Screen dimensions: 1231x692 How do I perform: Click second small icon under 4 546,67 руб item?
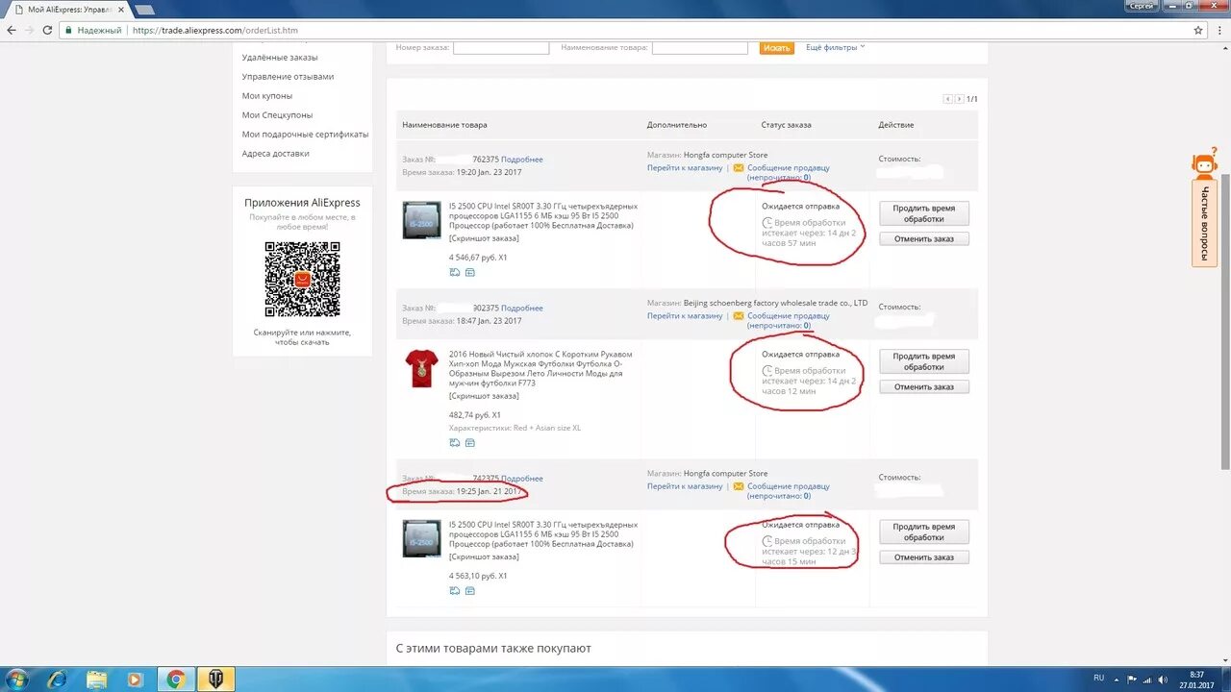click(x=470, y=273)
